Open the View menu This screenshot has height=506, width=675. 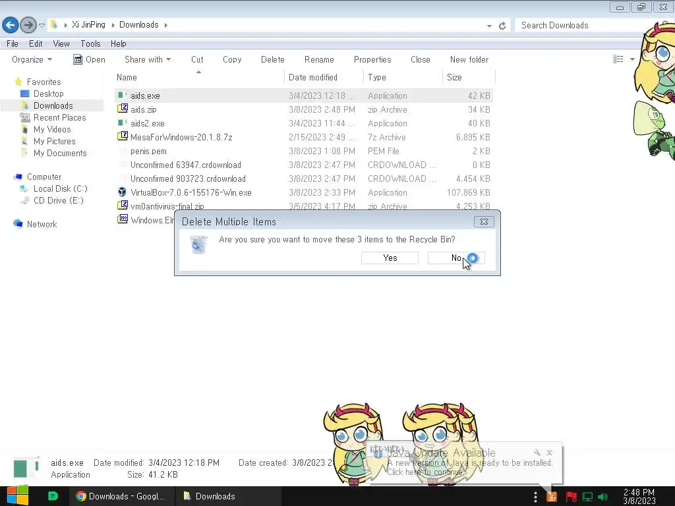(61, 43)
